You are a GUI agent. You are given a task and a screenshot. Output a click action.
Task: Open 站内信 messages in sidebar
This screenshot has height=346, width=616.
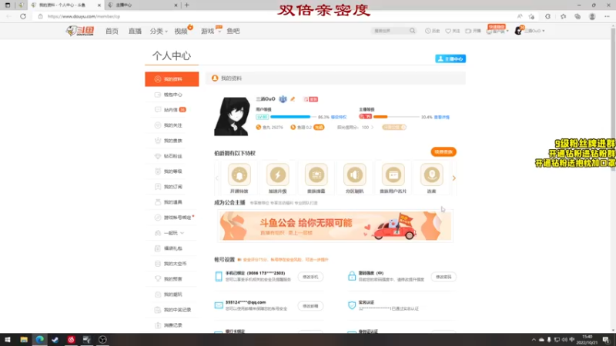tap(172, 110)
